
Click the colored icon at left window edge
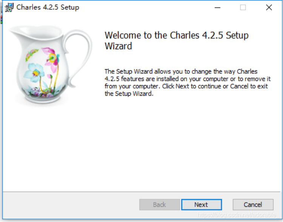(1, 20)
